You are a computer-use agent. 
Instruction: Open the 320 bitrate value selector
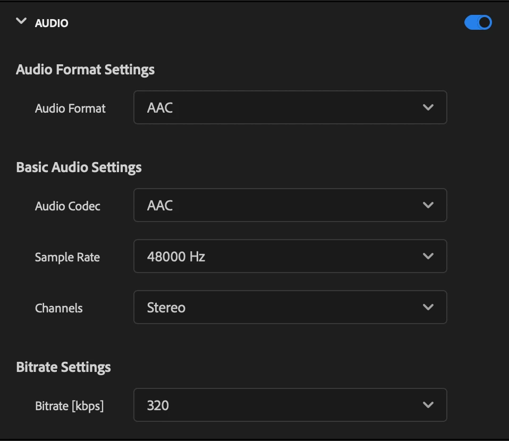click(290, 405)
